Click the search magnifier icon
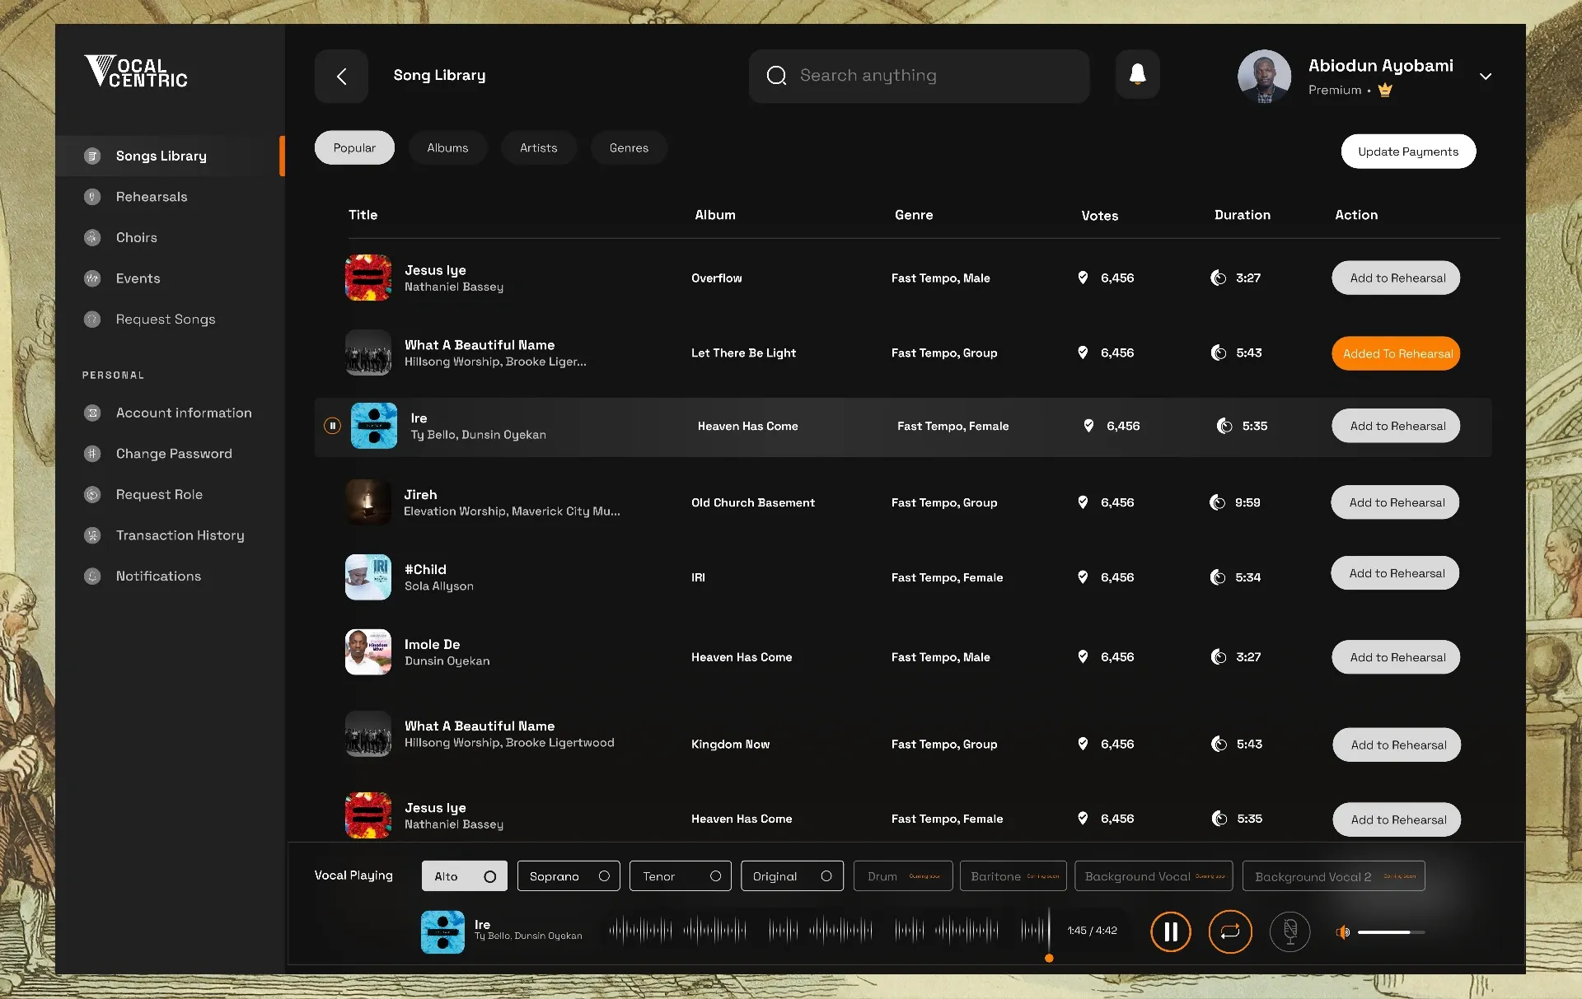 776,76
